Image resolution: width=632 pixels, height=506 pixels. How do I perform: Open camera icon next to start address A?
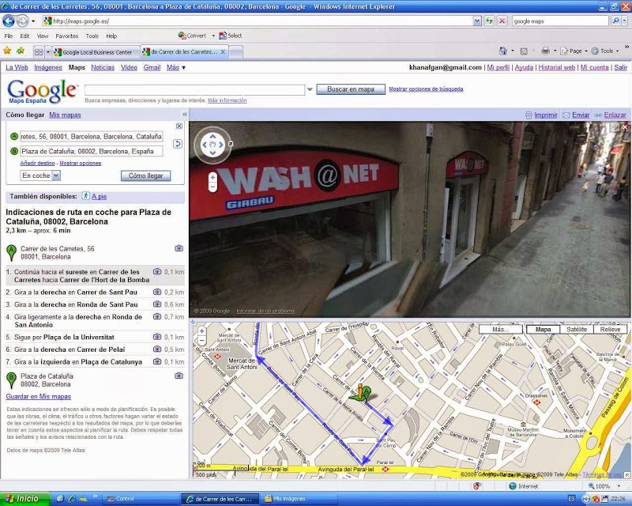(179, 248)
